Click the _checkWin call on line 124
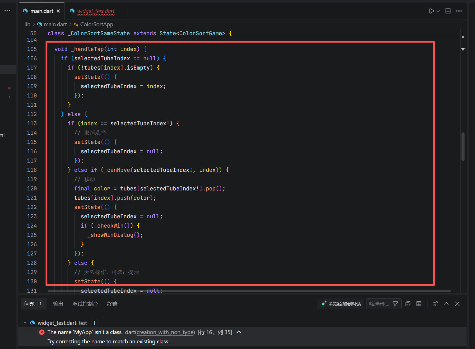The width and height of the screenshot is (475, 349). click(x=109, y=226)
